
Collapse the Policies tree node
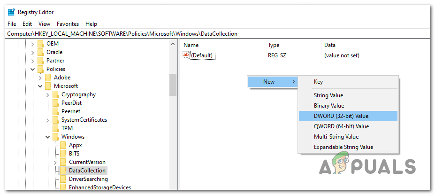[x=33, y=69]
